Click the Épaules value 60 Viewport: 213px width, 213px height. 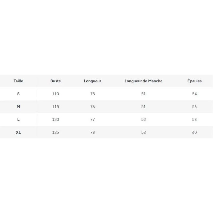pyautogui.click(x=194, y=132)
